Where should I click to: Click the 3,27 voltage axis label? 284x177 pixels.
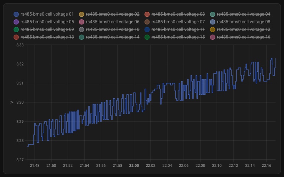(20, 160)
